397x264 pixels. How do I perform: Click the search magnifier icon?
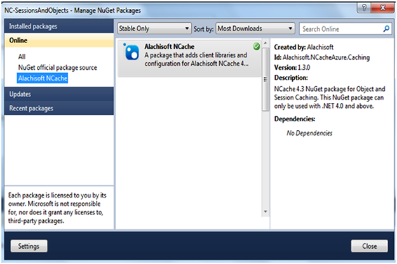386,29
